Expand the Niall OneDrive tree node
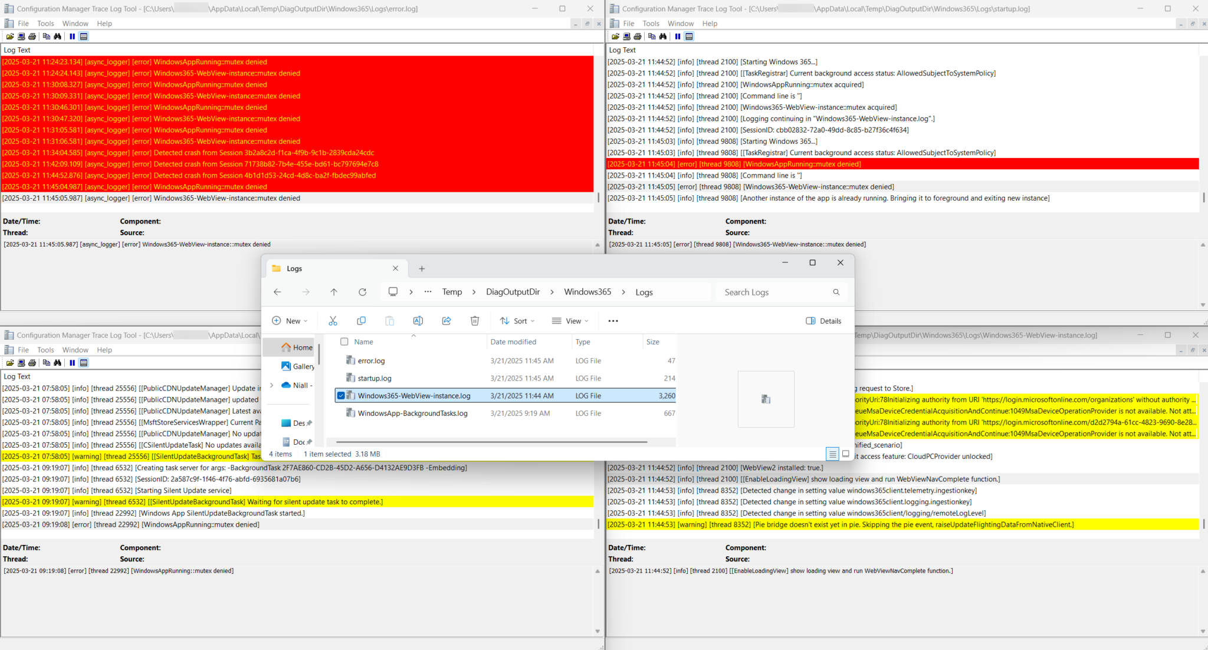The height and width of the screenshot is (650, 1208). click(x=271, y=385)
